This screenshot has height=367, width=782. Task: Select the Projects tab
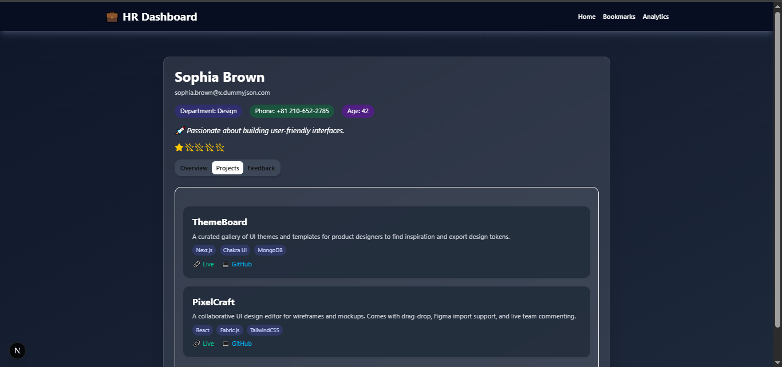tap(228, 168)
